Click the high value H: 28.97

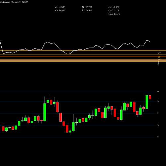pos(87,7)
